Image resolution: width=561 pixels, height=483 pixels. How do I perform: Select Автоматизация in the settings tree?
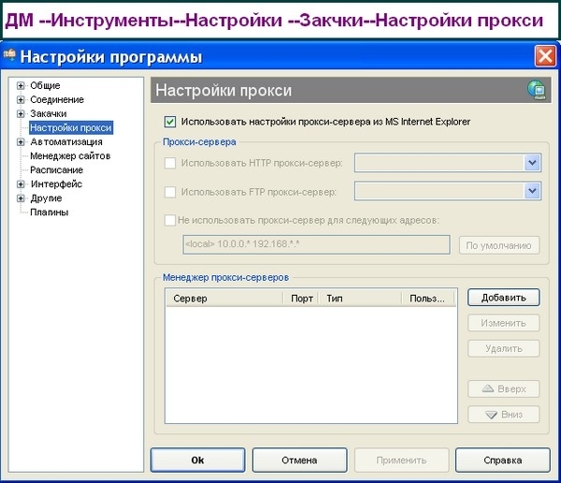[66, 142]
